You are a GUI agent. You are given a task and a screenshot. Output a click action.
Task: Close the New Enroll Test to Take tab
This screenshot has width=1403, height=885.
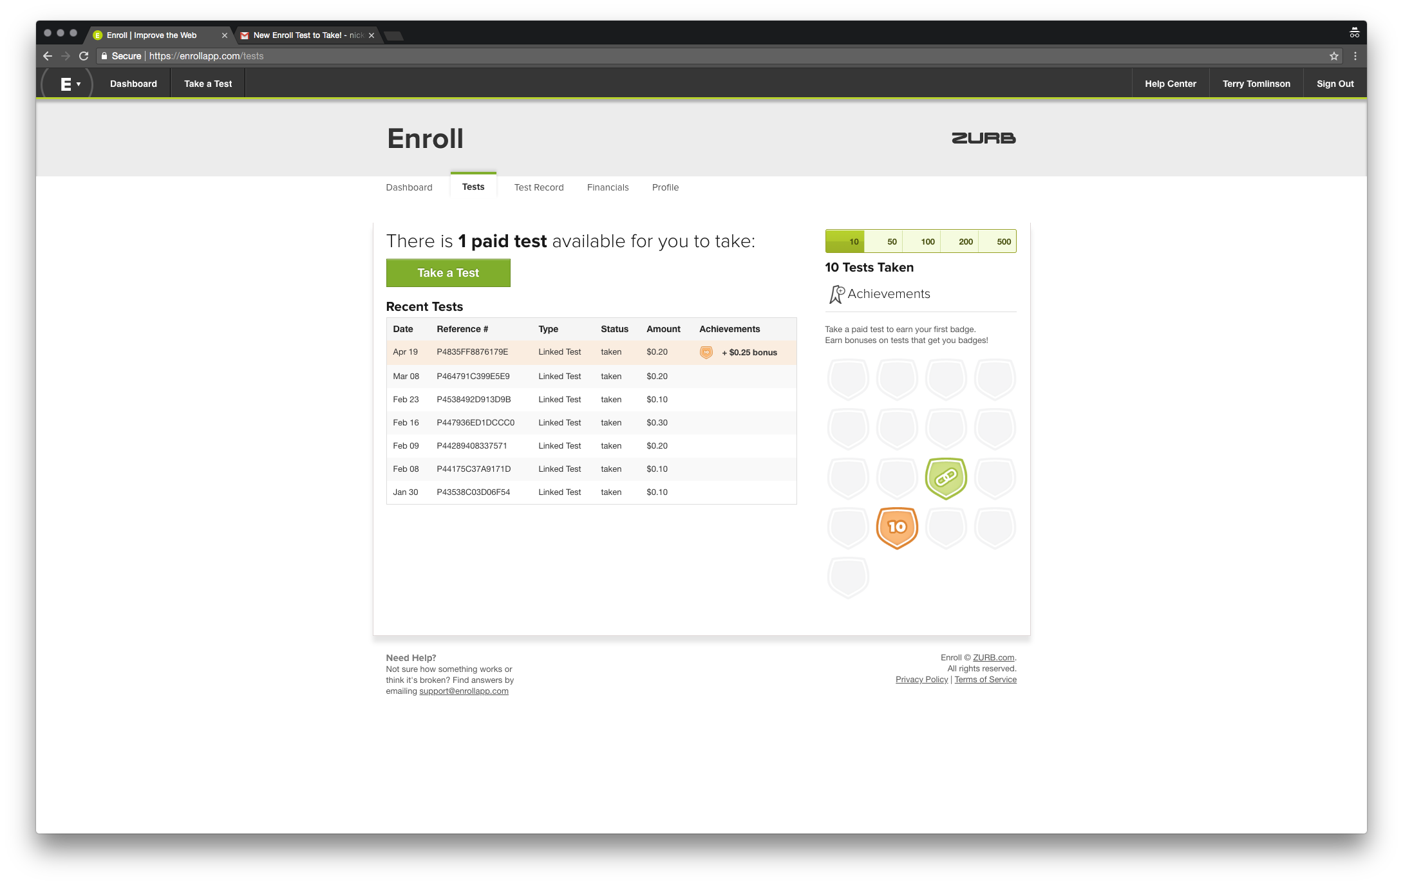[371, 35]
